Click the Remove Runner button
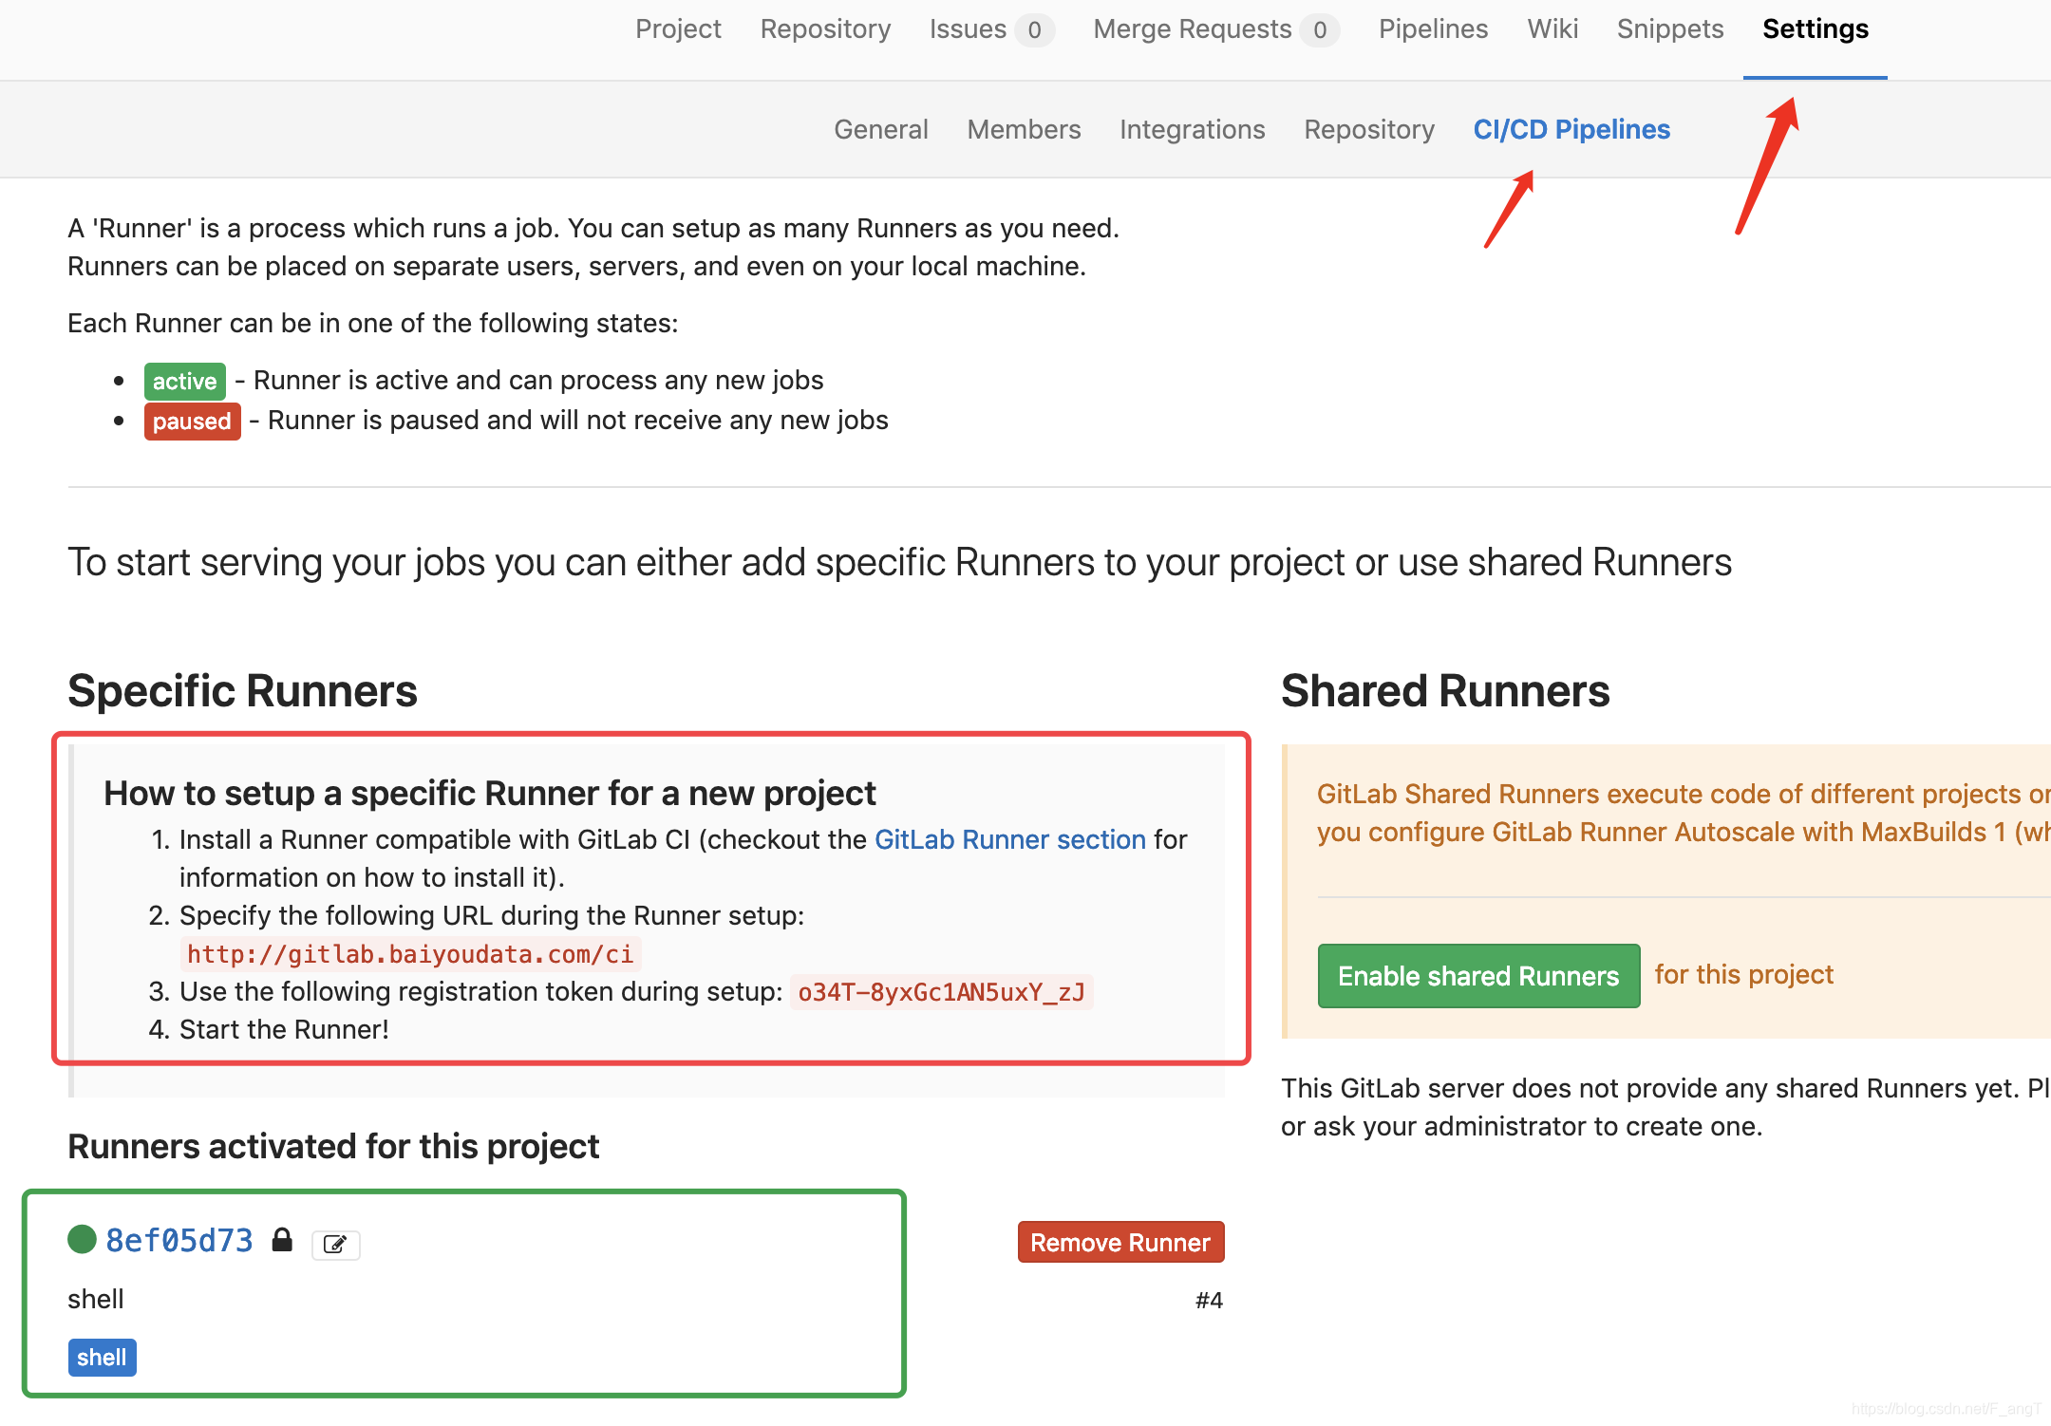 [x=1120, y=1242]
